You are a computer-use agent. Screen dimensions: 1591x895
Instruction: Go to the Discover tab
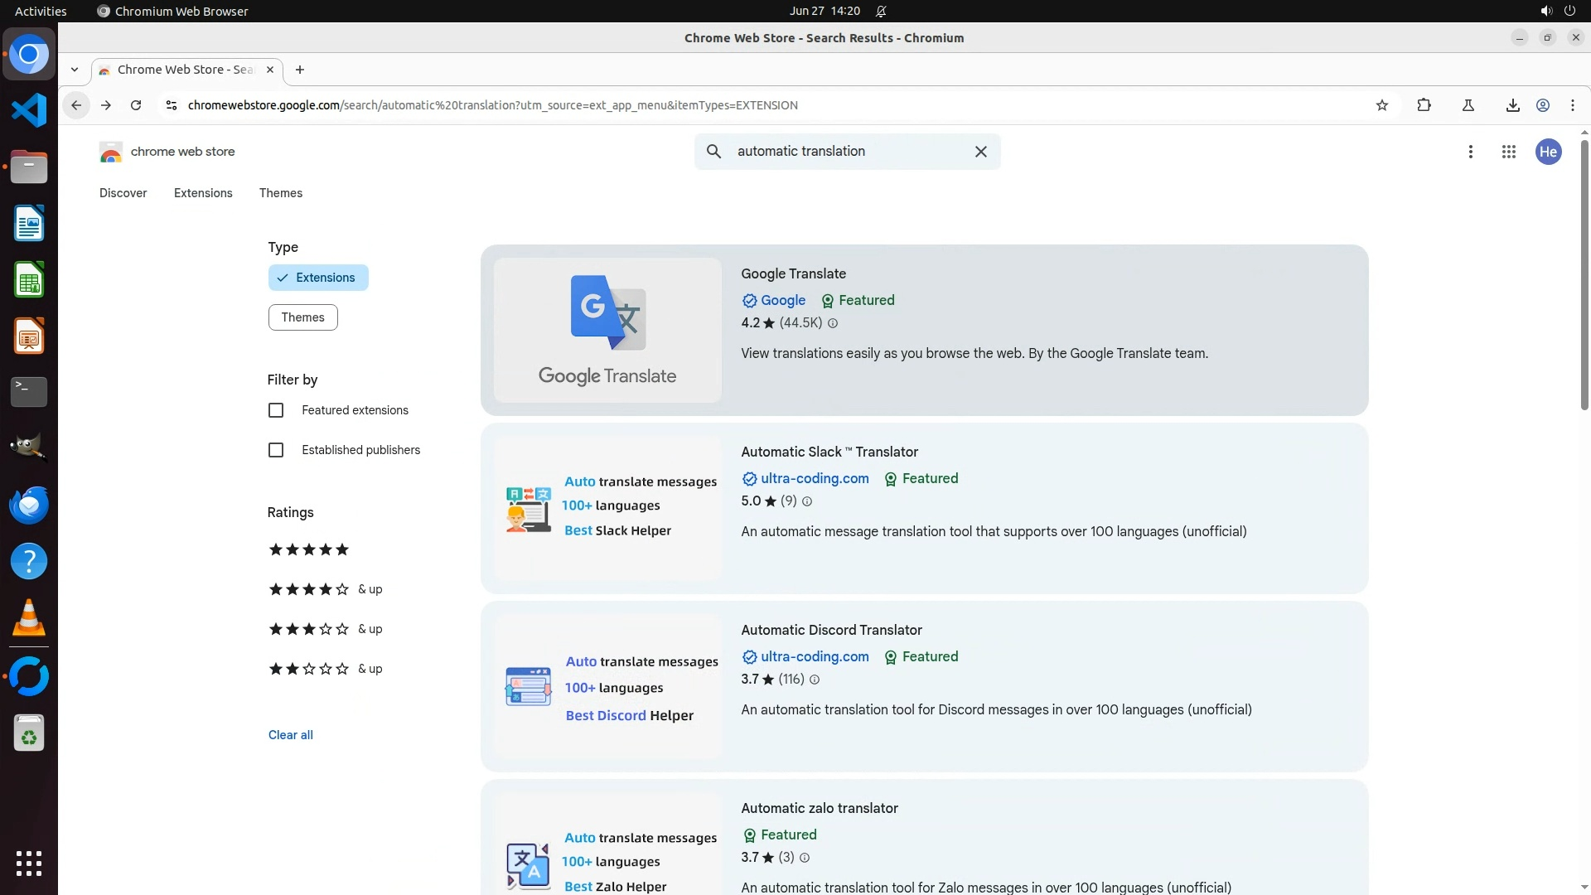(x=123, y=193)
